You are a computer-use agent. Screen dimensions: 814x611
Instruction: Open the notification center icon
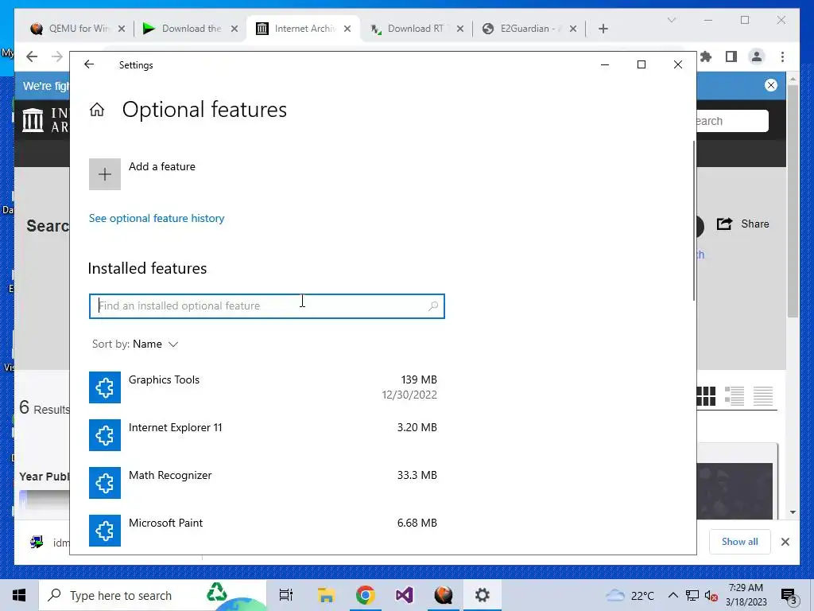tap(789, 597)
